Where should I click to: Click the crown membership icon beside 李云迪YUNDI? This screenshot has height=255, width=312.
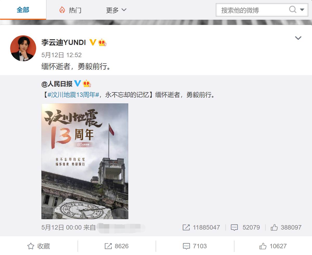tap(102, 42)
